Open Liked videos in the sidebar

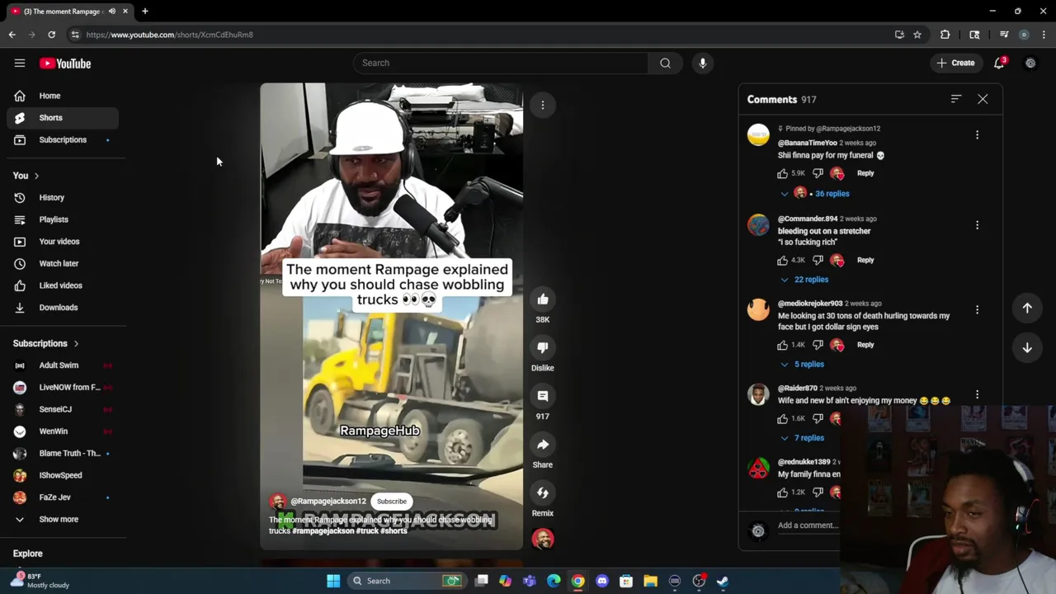click(x=63, y=285)
